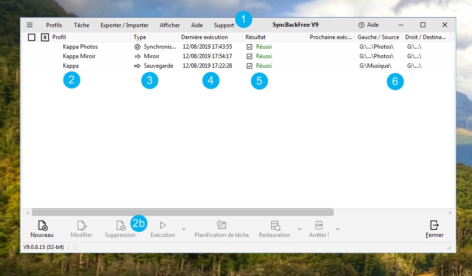Screen dimensions: 472x276
Task: Click the Fermer exit icon
Action: [x=434, y=225]
